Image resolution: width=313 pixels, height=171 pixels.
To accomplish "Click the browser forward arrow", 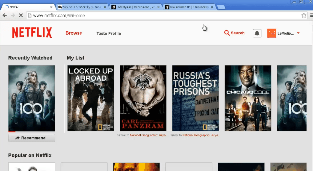I will tap(13, 15).
